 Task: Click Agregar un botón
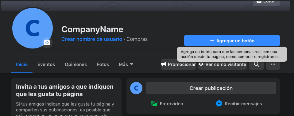(232, 41)
